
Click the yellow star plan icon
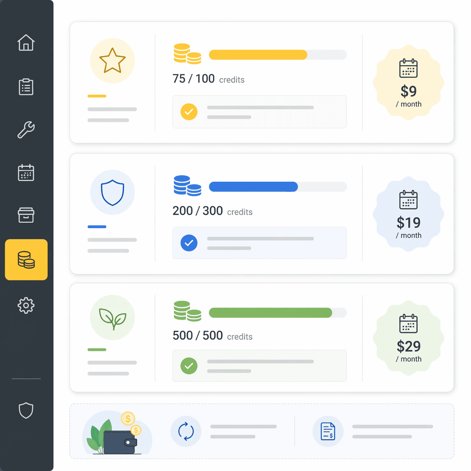[112, 61]
